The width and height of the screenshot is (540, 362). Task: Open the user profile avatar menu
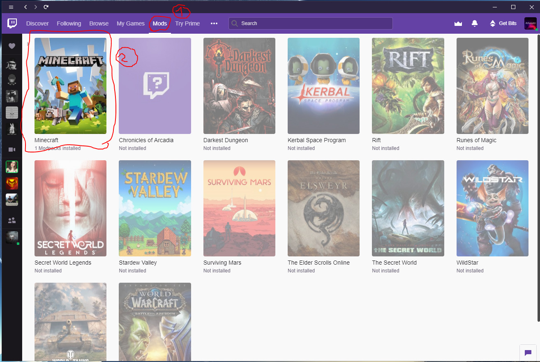pyautogui.click(x=531, y=23)
